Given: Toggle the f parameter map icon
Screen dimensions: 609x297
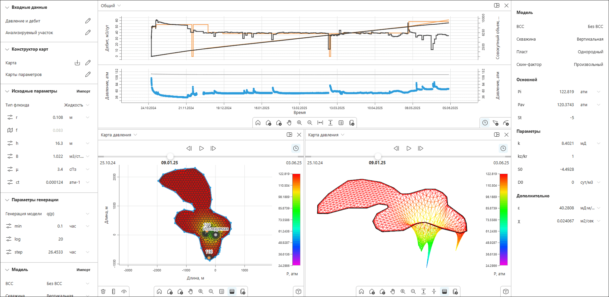Looking at the screenshot, I should [10, 130].
